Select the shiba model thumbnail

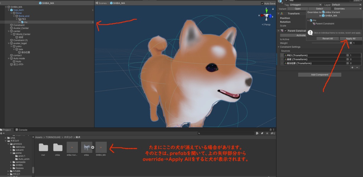coord(86,147)
